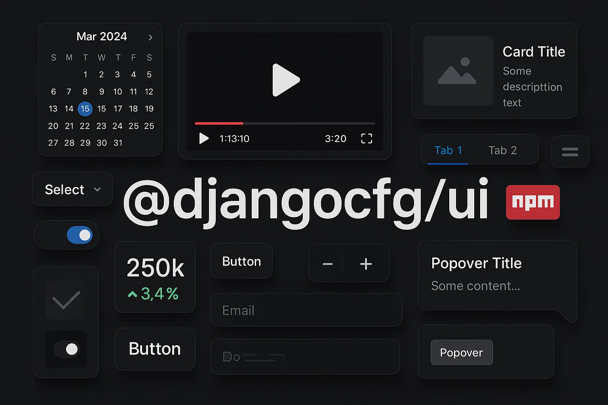Click the Email input field
Image resolution: width=608 pixels, height=405 pixels.
[x=306, y=310]
